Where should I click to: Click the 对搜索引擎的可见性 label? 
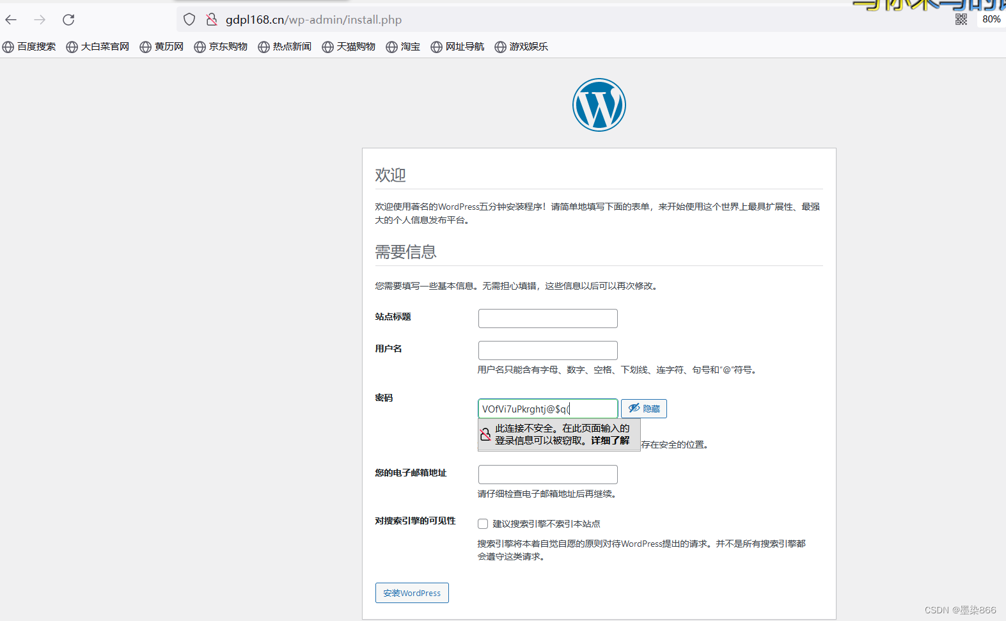[415, 521]
